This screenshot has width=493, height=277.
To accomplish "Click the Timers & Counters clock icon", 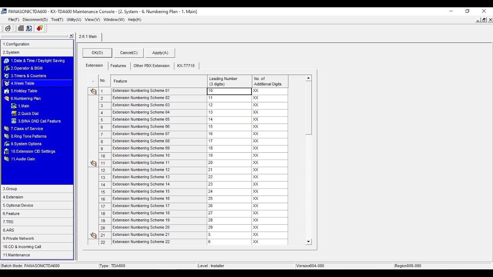I will click(7, 76).
